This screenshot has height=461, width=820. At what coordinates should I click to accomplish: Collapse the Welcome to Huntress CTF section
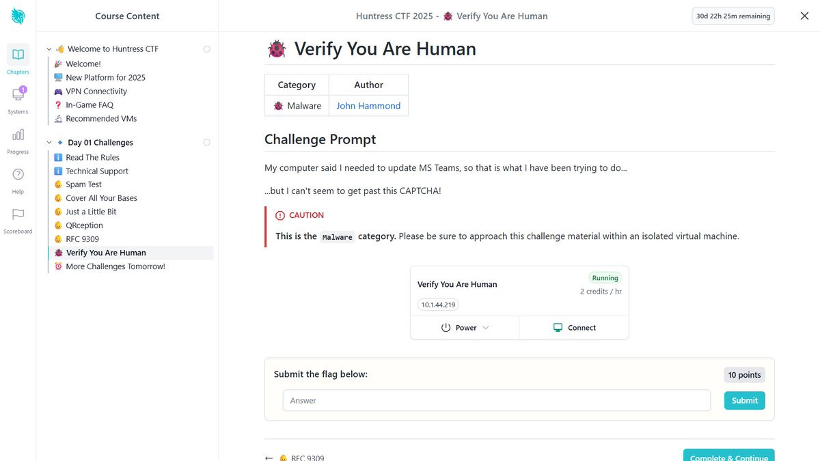pyautogui.click(x=49, y=49)
